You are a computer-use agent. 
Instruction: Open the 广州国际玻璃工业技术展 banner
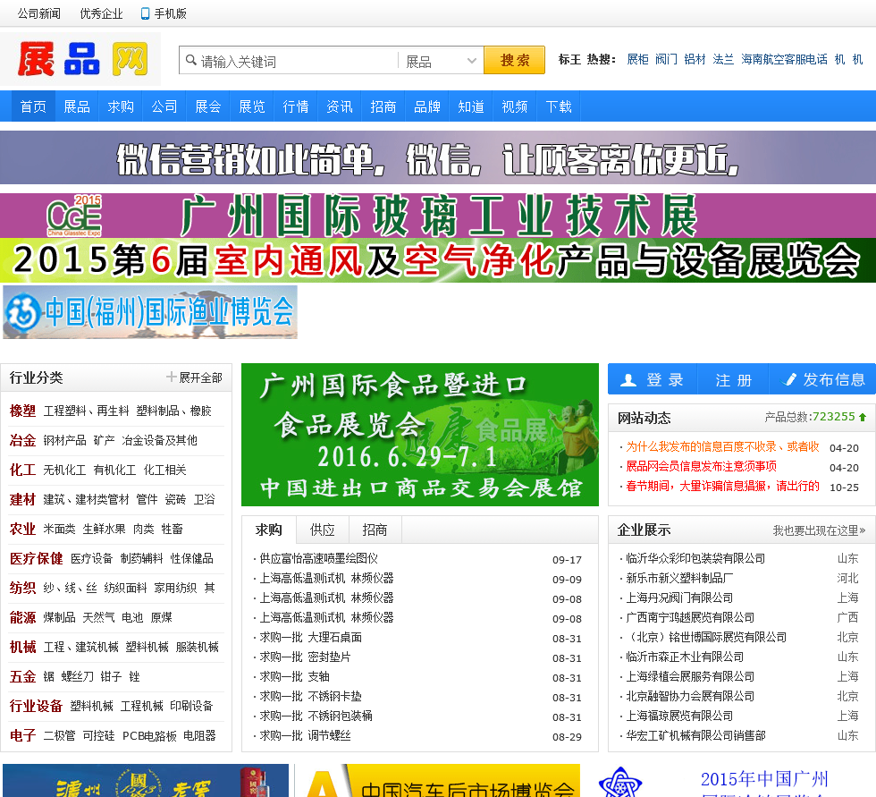point(438,216)
